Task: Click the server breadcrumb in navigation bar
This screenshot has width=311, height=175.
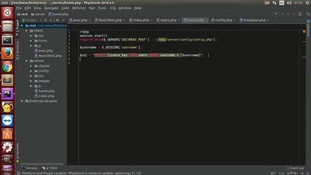Action: (x=38, y=14)
